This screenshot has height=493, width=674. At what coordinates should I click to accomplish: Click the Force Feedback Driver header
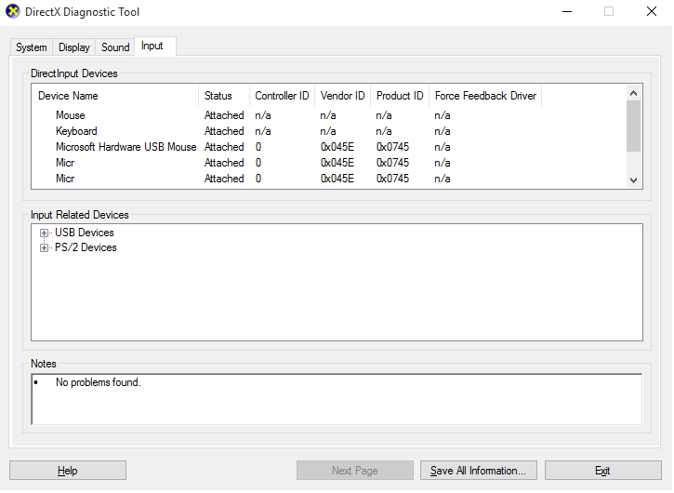tap(485, 96)
